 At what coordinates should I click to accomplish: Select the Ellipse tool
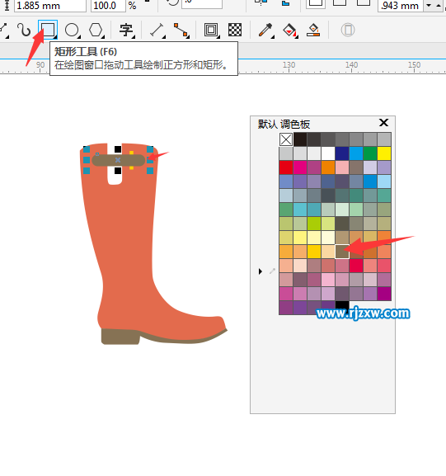point(73,30)
